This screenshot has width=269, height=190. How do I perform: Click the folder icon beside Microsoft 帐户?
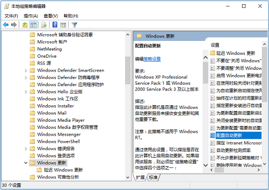point(32,42)
